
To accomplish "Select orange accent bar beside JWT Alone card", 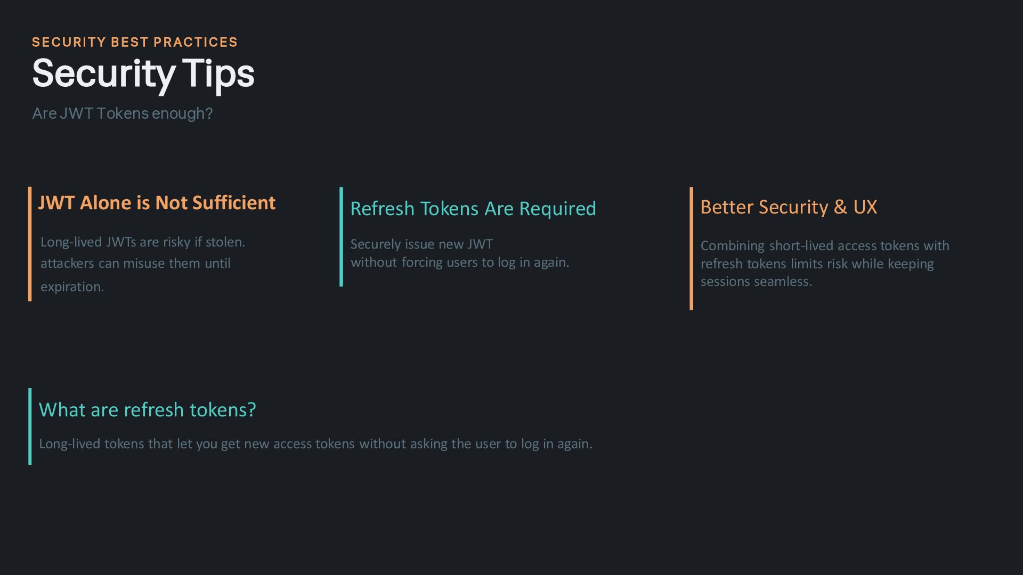I will point(30,244).
